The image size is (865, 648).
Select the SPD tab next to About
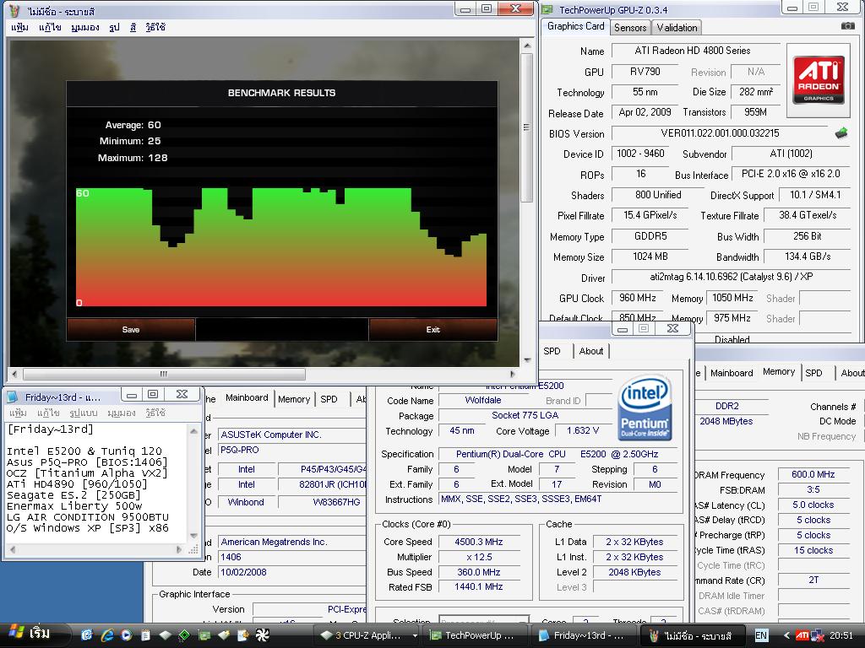pyautogui.click(x=552, y=351)
